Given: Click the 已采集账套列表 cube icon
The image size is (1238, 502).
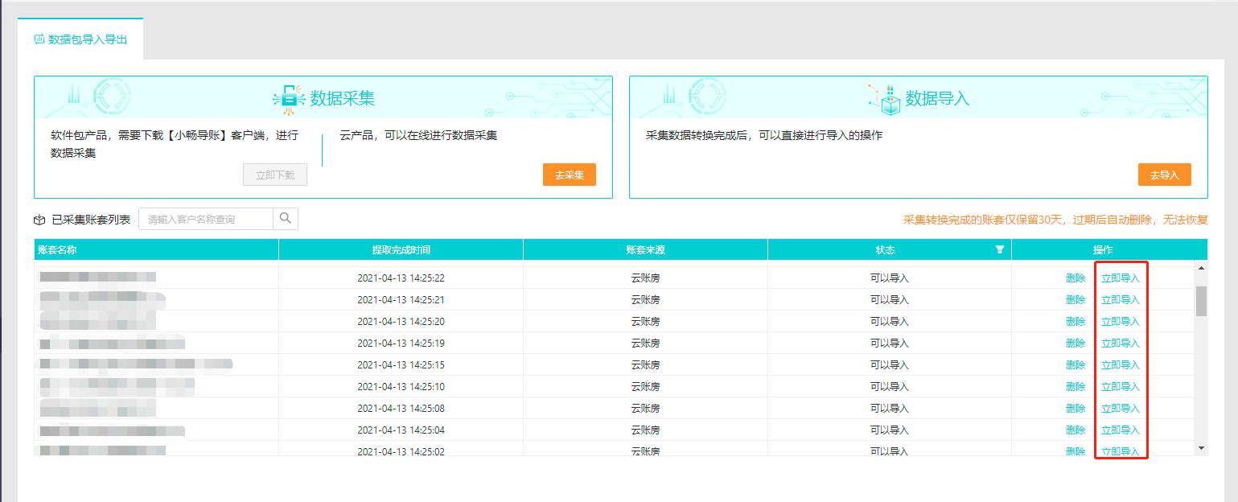Looking at the screenshot, I should (39, 219).
